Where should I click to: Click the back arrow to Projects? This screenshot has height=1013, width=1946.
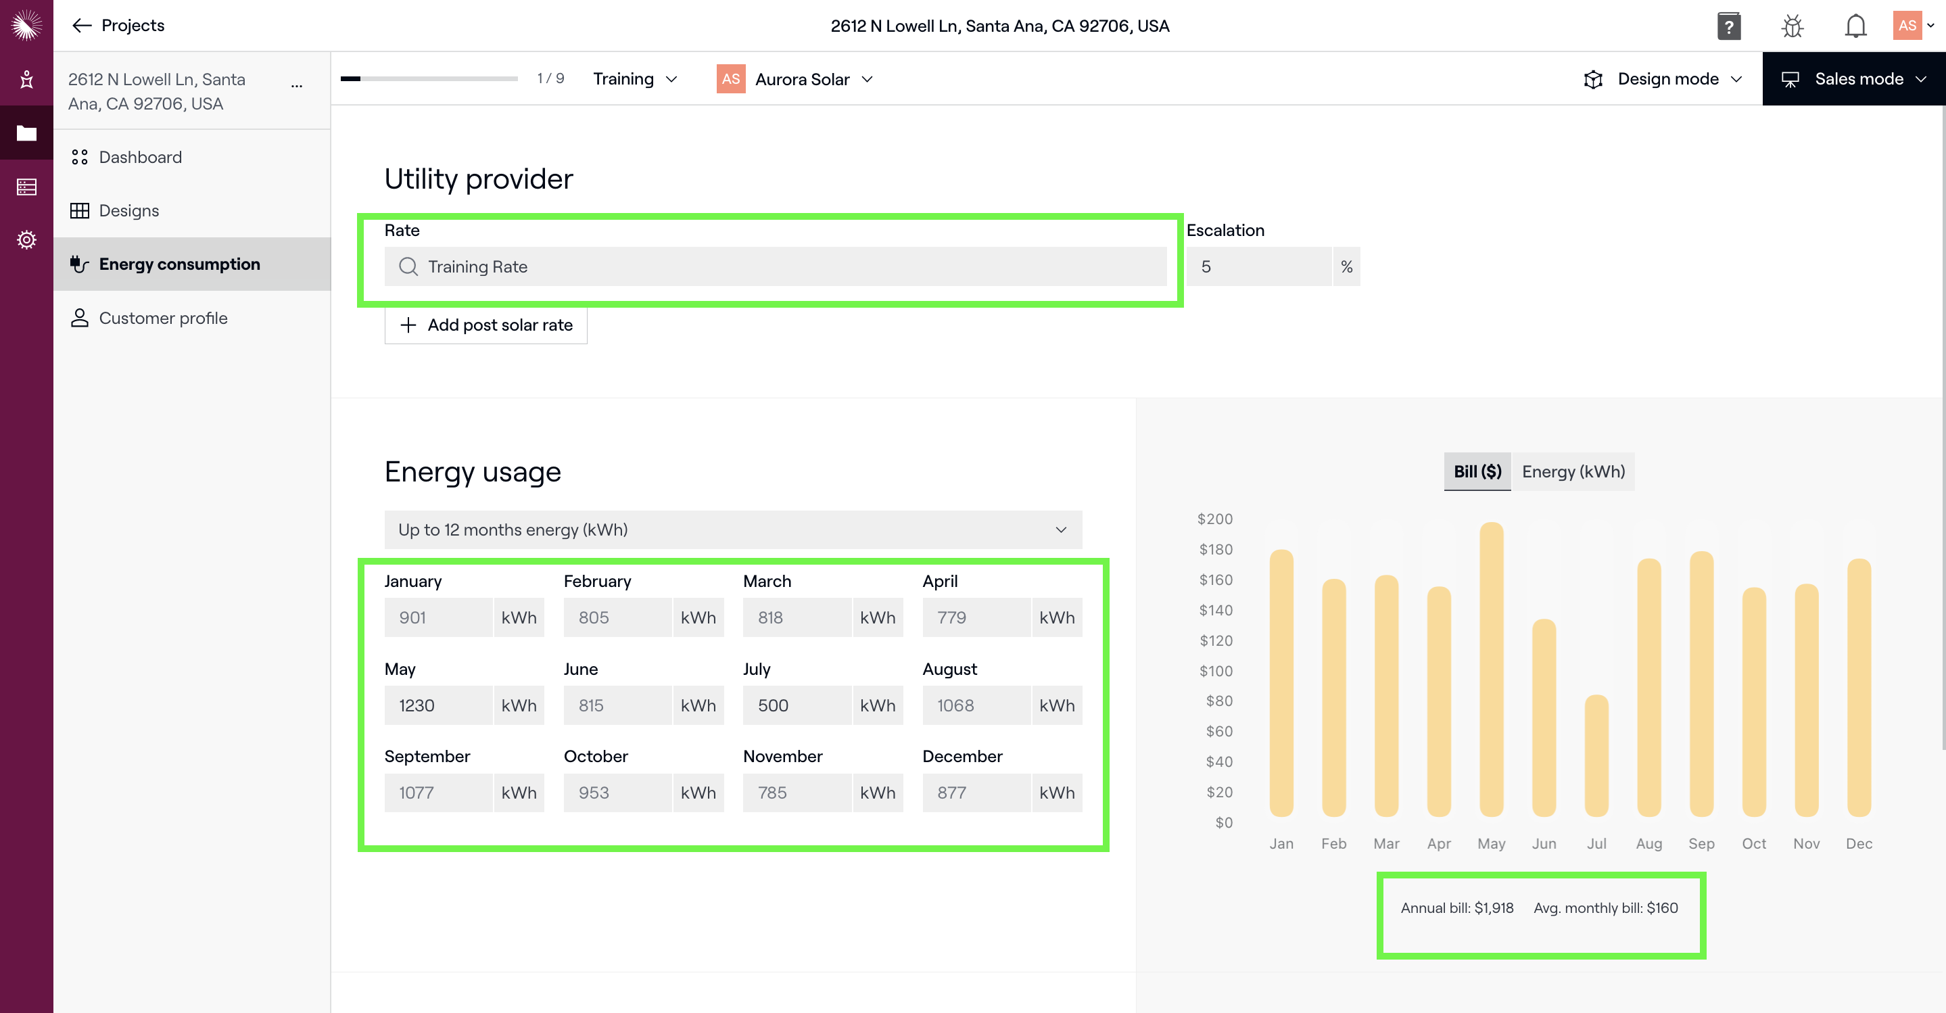point(82,26)
